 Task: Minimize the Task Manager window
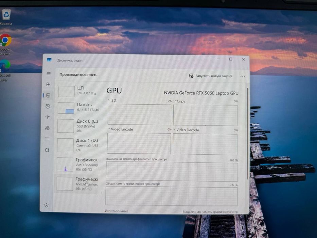218,59
